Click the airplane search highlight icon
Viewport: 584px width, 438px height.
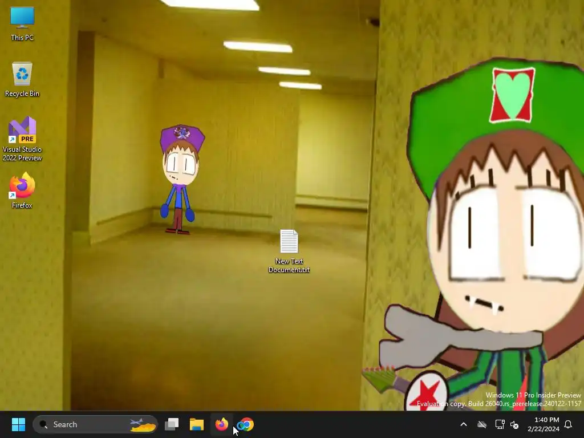[143, 424]
